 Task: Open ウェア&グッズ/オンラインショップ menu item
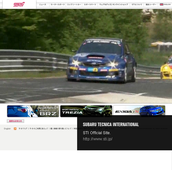(114, 5)
